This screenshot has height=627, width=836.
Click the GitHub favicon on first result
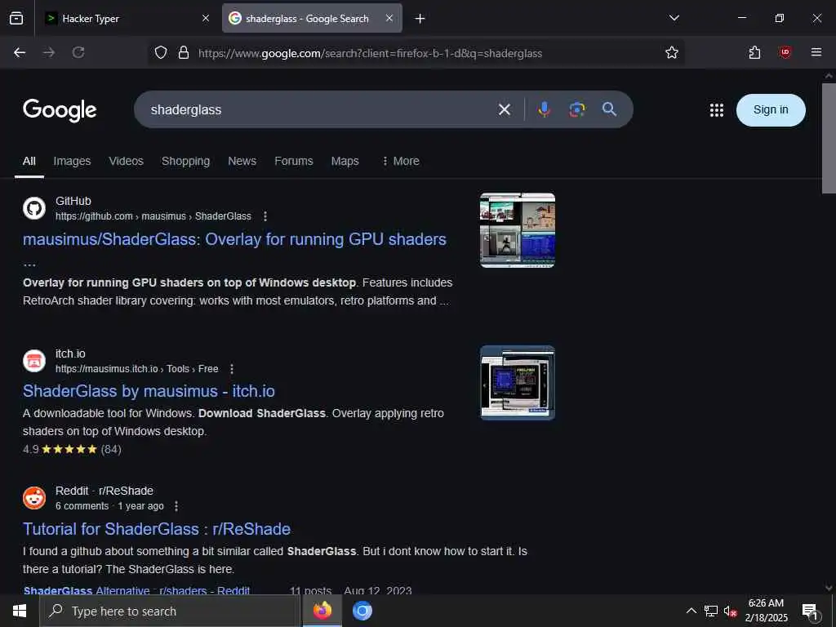coord(34,208)
